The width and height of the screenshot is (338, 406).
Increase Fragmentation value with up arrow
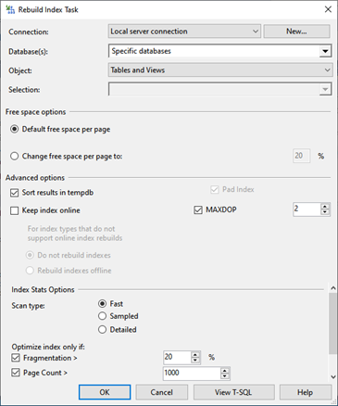195,354
